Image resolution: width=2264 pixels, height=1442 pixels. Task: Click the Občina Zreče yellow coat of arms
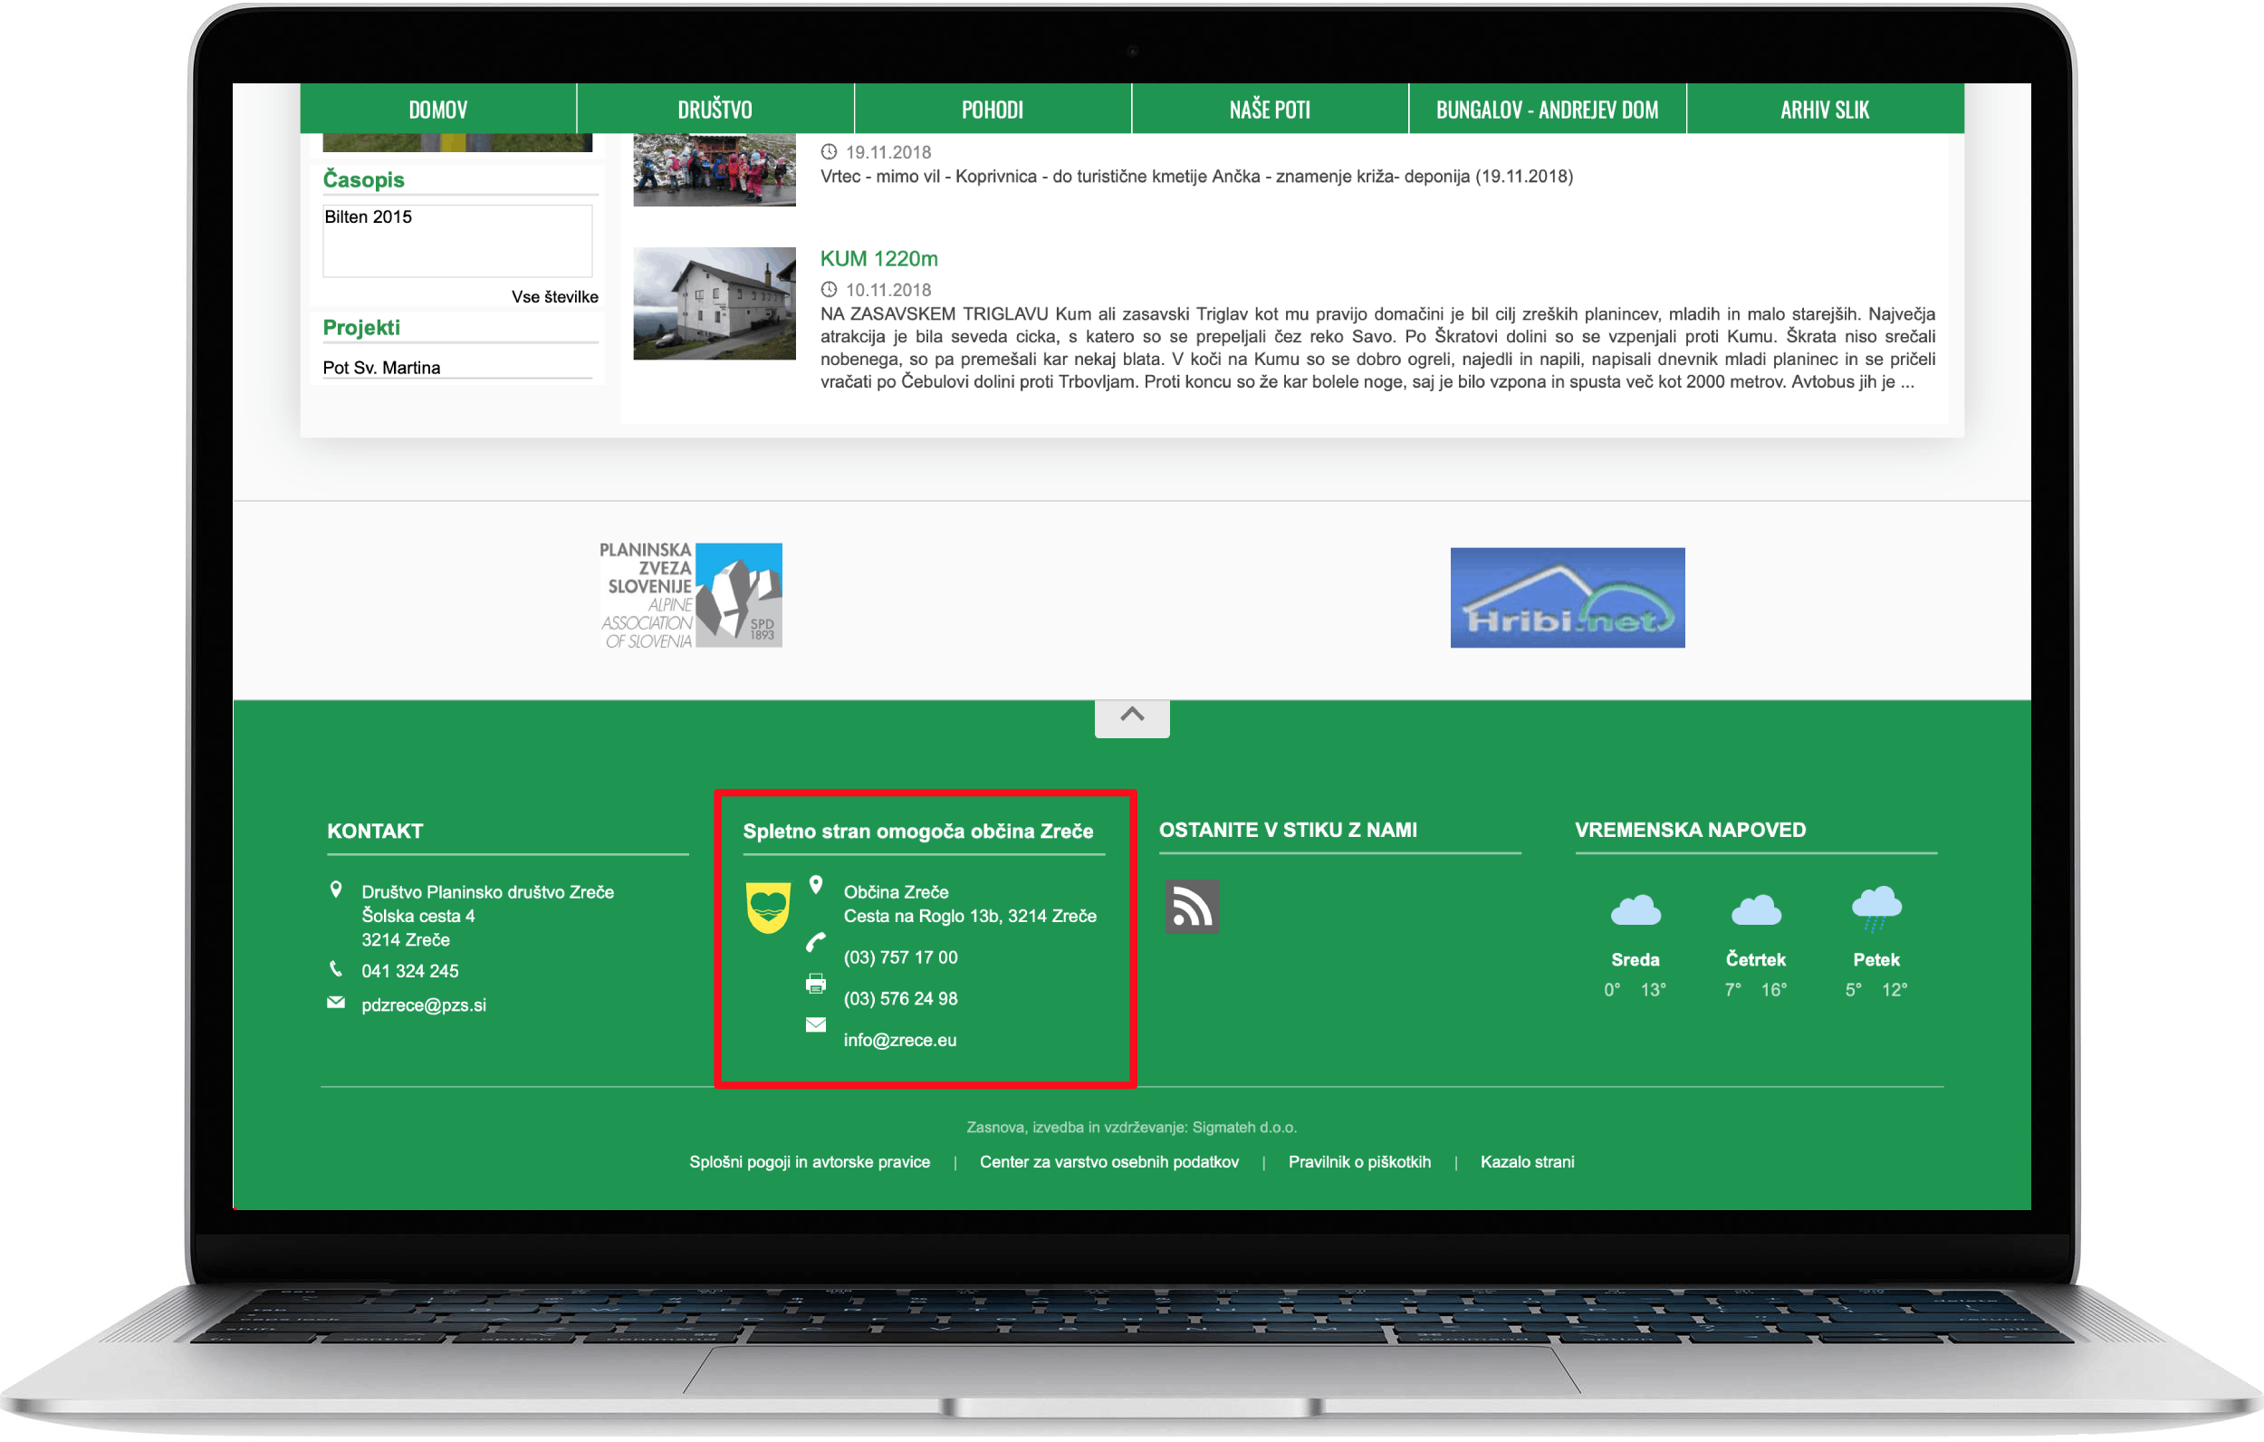[x=767, y=907]
